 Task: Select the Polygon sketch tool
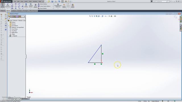click(16, 8)
